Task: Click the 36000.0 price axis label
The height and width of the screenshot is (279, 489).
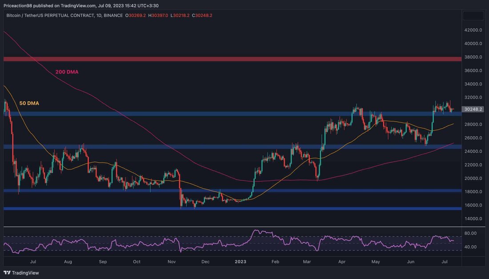Action: (473, 71)
